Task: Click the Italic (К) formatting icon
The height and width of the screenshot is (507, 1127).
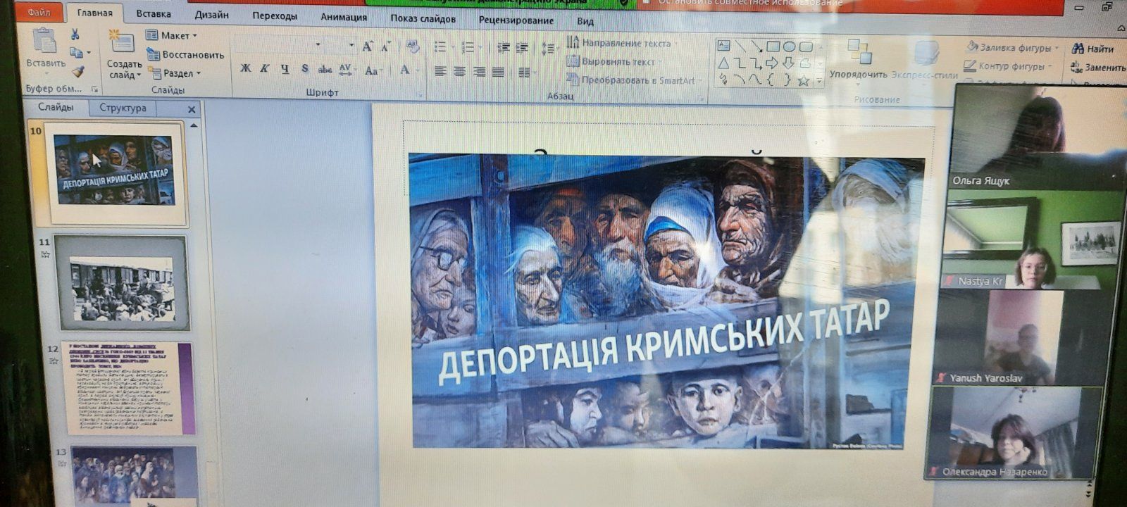Action: click(265, 69)
